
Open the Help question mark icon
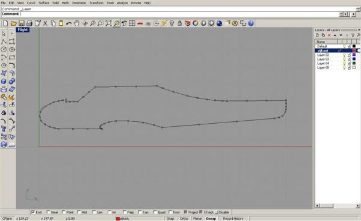point(251,23)
